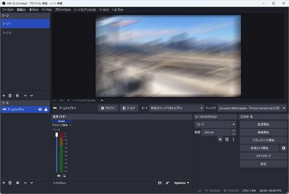Viewport: 289px width, 194px height.
Task: Add a new scene with plus icon
Action: [x=4, y=96]
